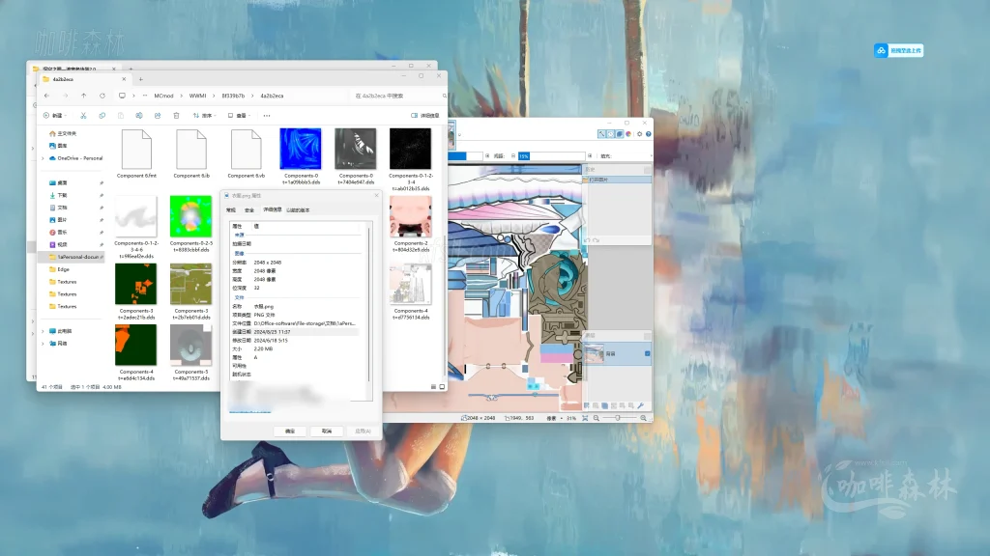Toggle Paint.NET History window button
Image resolution: width=990 pixels, height=556 pixels.
pos(611,133)
